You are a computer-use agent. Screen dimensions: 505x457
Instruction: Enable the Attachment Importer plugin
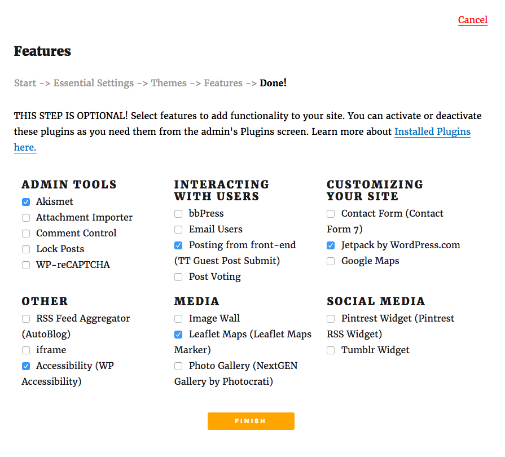click(26, 218)
